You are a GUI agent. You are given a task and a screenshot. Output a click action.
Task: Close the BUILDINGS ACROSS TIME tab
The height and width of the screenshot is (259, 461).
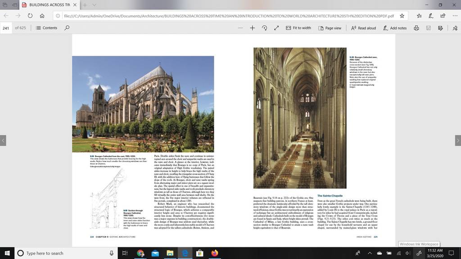(75, 4)
